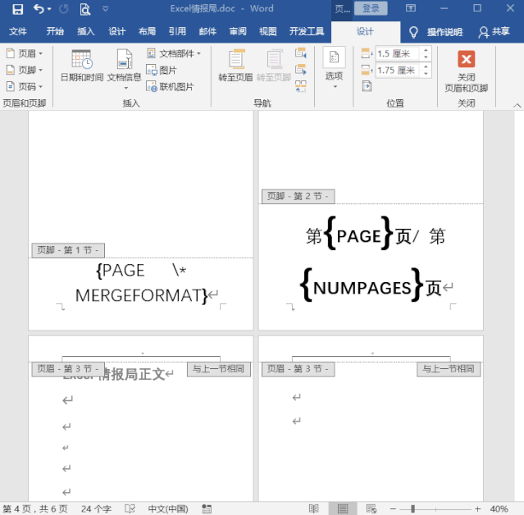Screen dimensions: 524x515
Task: Click the zoom out minus button
Action: coord(393,509)
